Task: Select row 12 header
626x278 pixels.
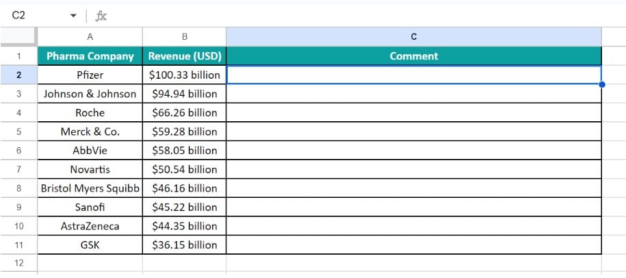Action: click(x=18, y=263)
